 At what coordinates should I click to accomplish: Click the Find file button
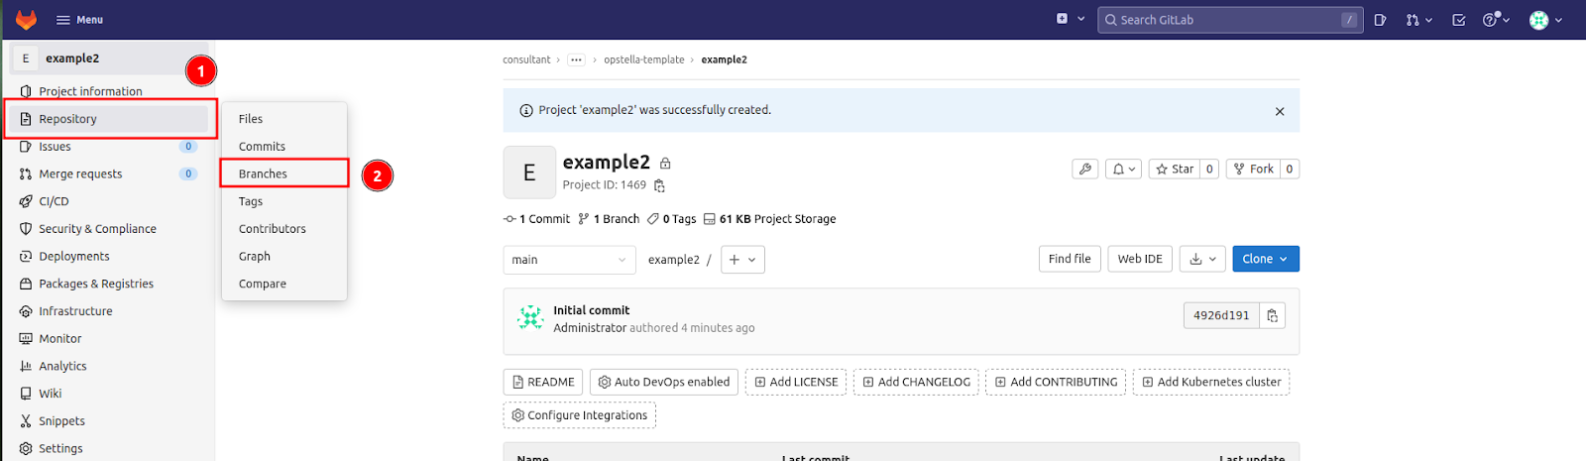click(1070, 259)
